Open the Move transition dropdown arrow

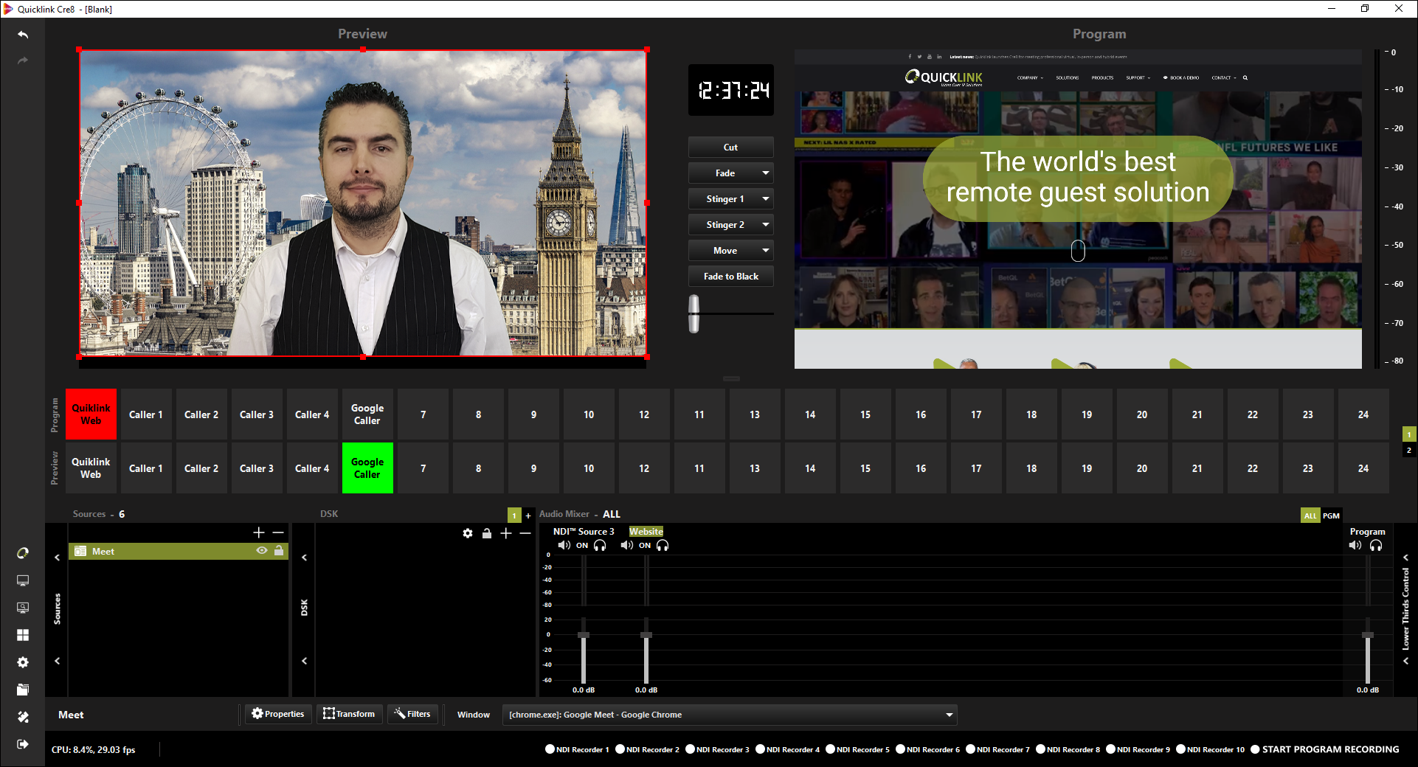click(x=766, y=251)
